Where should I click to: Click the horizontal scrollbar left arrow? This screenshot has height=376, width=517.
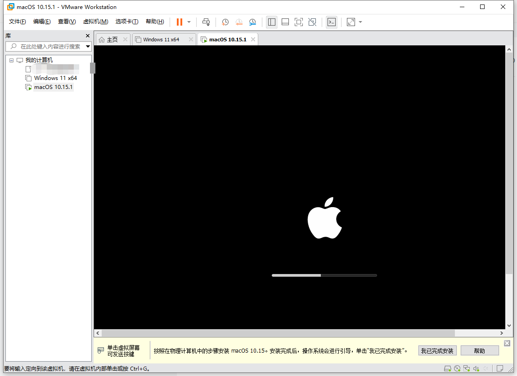(x=98, y=333)
